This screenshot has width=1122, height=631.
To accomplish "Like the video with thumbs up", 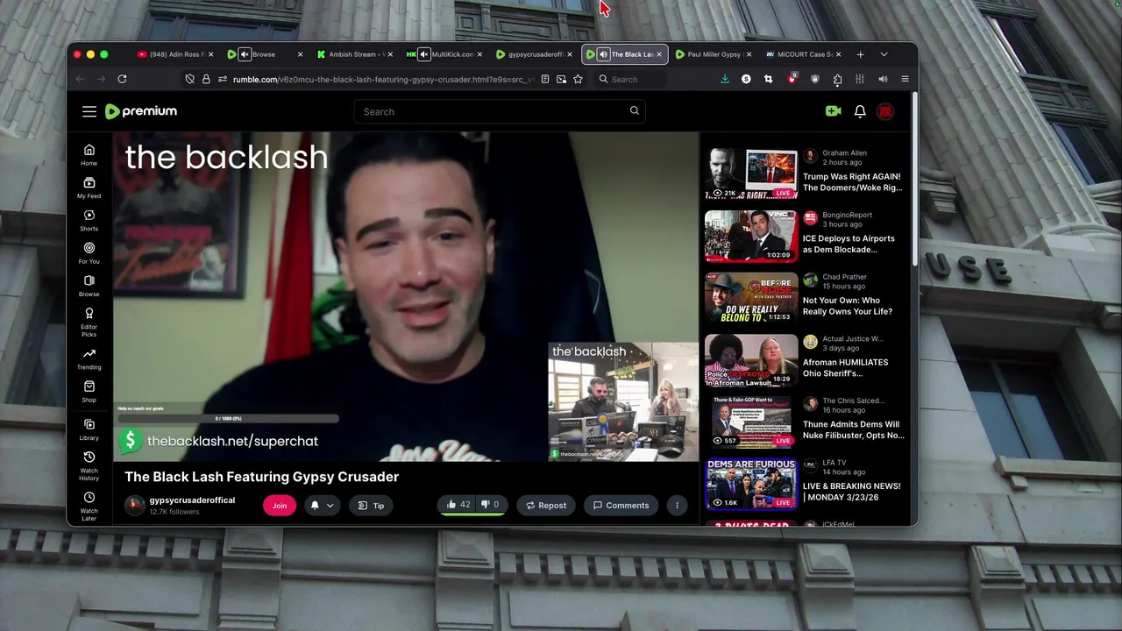I will 458,505.
